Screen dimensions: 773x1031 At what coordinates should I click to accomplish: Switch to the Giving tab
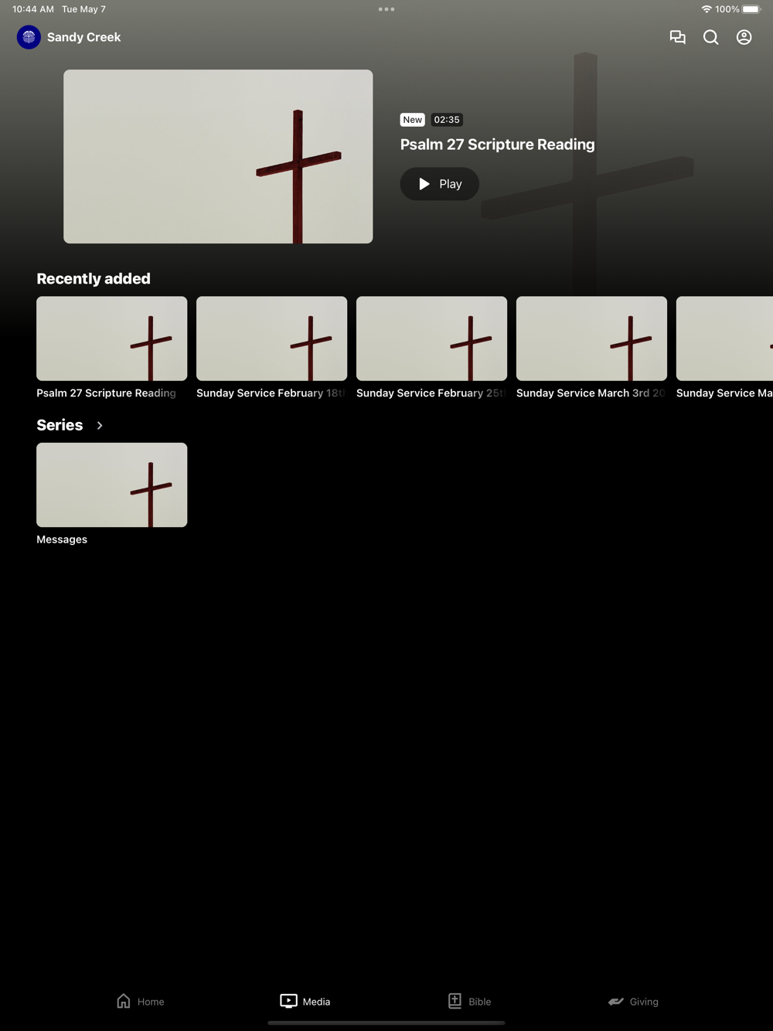click(x=633, y=1002)
